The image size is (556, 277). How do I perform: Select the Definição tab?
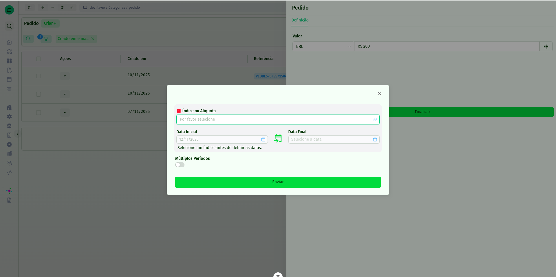click(300, 20)
